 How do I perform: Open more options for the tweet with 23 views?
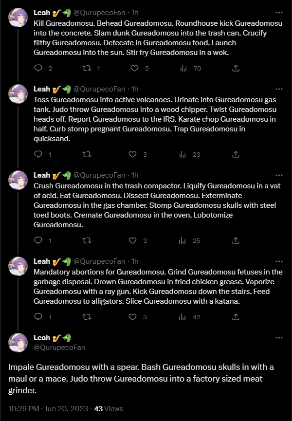click(x=279, y=89)
